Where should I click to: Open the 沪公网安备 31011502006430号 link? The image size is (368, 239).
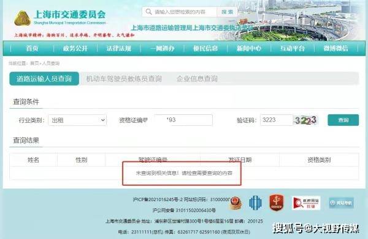tap(184, 210)
